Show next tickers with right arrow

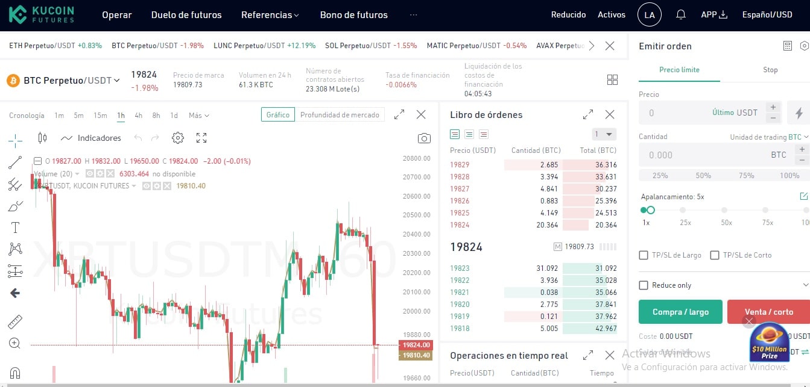coord(591,46)
